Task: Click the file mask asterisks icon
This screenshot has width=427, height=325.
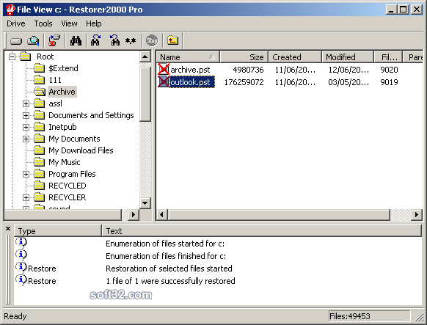Action: click(131, 41)
